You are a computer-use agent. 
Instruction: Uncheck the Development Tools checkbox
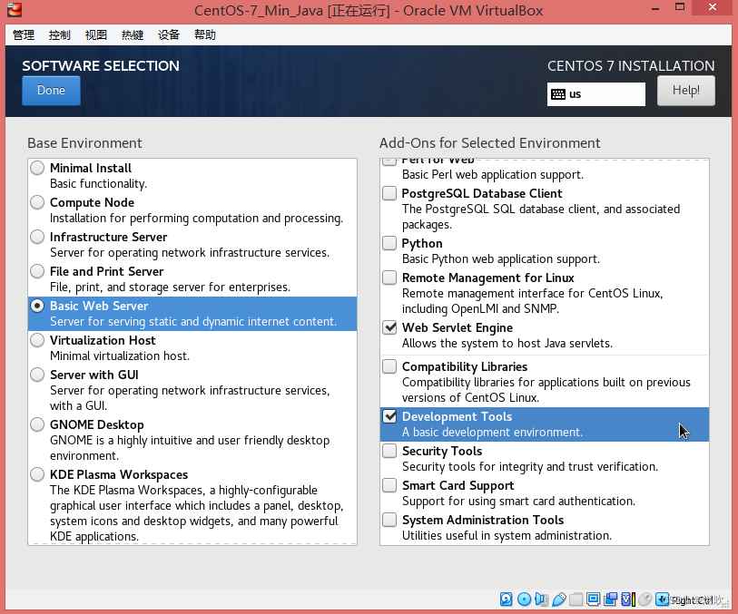tap(389, 416)
